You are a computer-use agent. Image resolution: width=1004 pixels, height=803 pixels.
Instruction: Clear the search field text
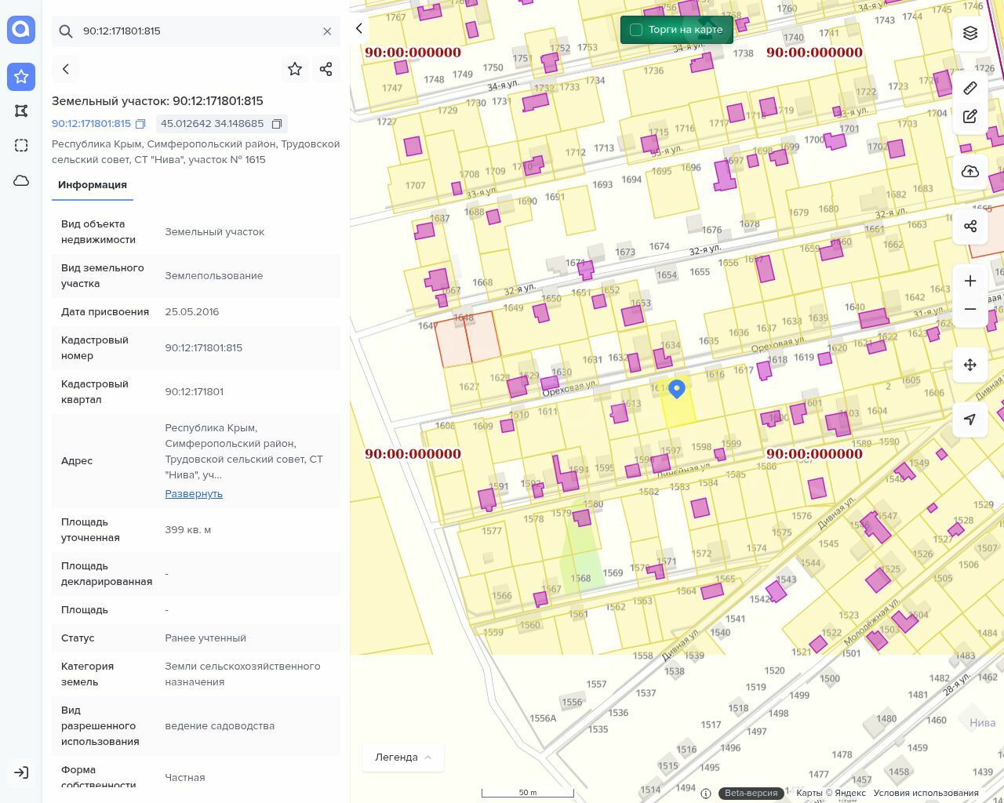point(327,31)
